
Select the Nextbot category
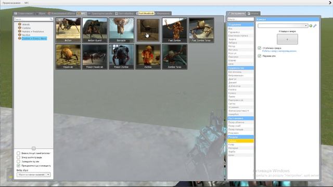pyautogui.click(x=26, y=35)
